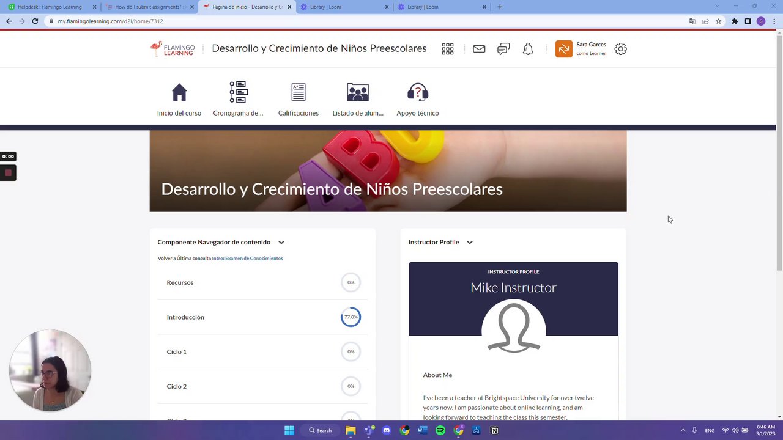Viewport: 783px width, 440px height.
Task: Open the new tab plus button
Action: tap(500, 7)
